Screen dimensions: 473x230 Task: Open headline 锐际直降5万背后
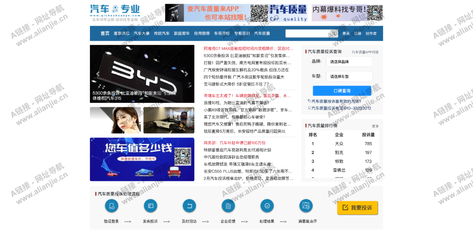point(245,132)
